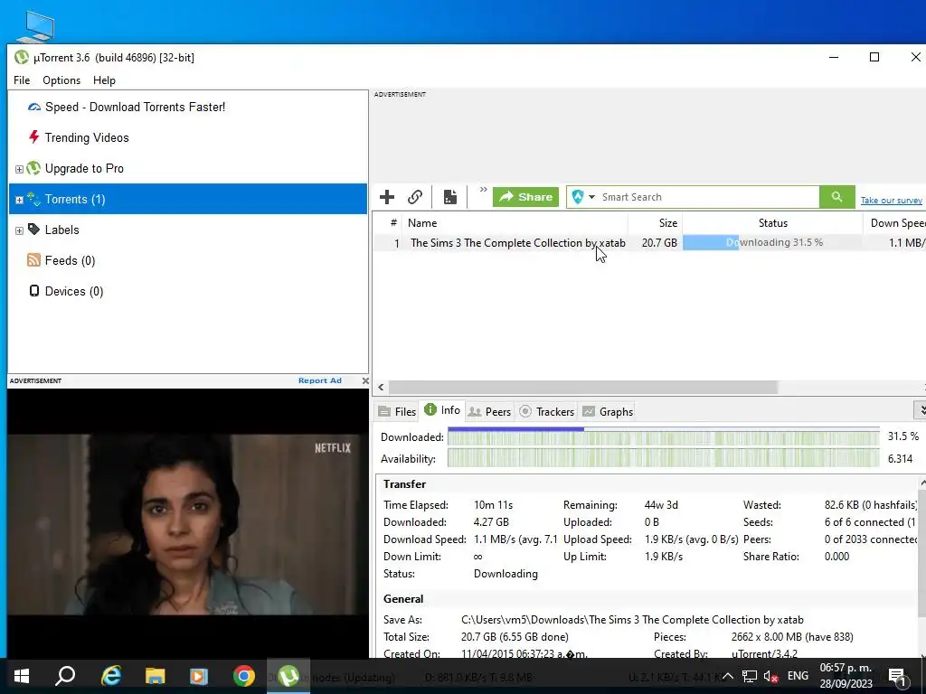Switch to the Files tab
The height and width of the screenshot is (694, 926).
398,412
